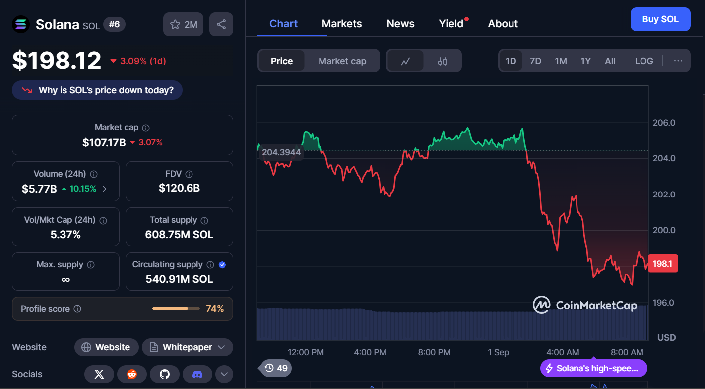Click Circulating supply info icon
The height and width of the screenshot is (389, 705).
(x=210, y=265)
